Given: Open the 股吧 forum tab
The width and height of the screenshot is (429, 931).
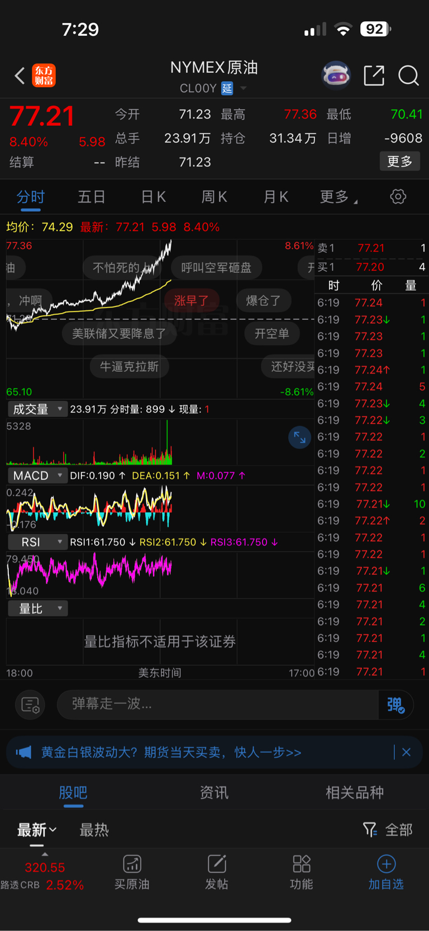Looking at the screenshot, I should 73,793.
